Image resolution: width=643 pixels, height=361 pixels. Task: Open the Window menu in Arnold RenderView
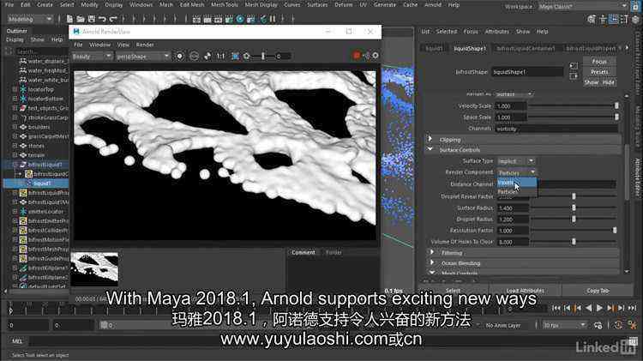point(99,45)
